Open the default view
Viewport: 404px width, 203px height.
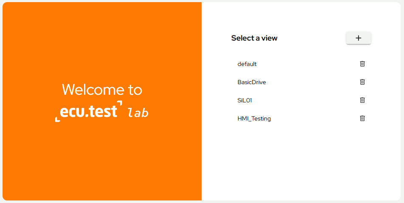pyautogui.click(x=247, y=64)
